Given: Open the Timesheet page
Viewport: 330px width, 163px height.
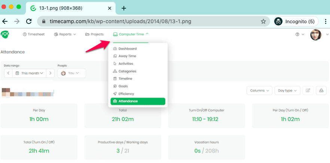Looking at the screenshot, I should coord(34,34).
